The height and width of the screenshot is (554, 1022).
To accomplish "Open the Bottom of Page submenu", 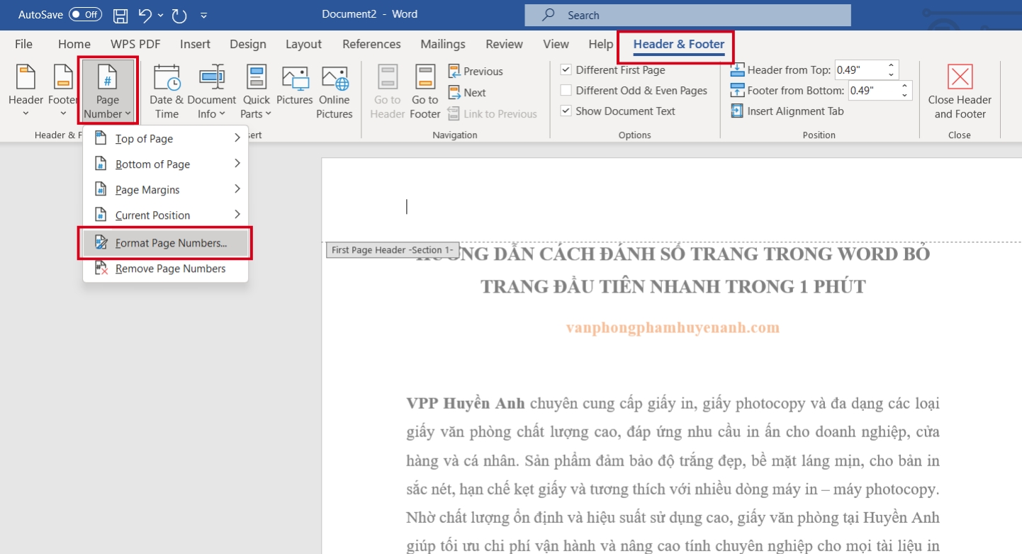I will (x=166, y=164).
